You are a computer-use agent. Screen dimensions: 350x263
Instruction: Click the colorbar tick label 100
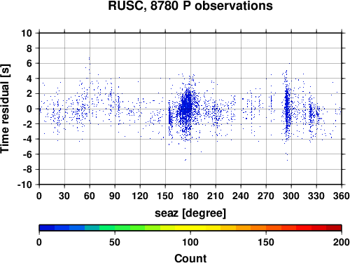tap(190, 242)
